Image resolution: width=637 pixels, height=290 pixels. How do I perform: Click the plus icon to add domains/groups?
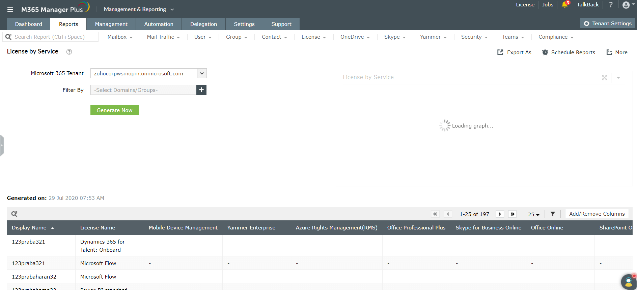(201, 90)
